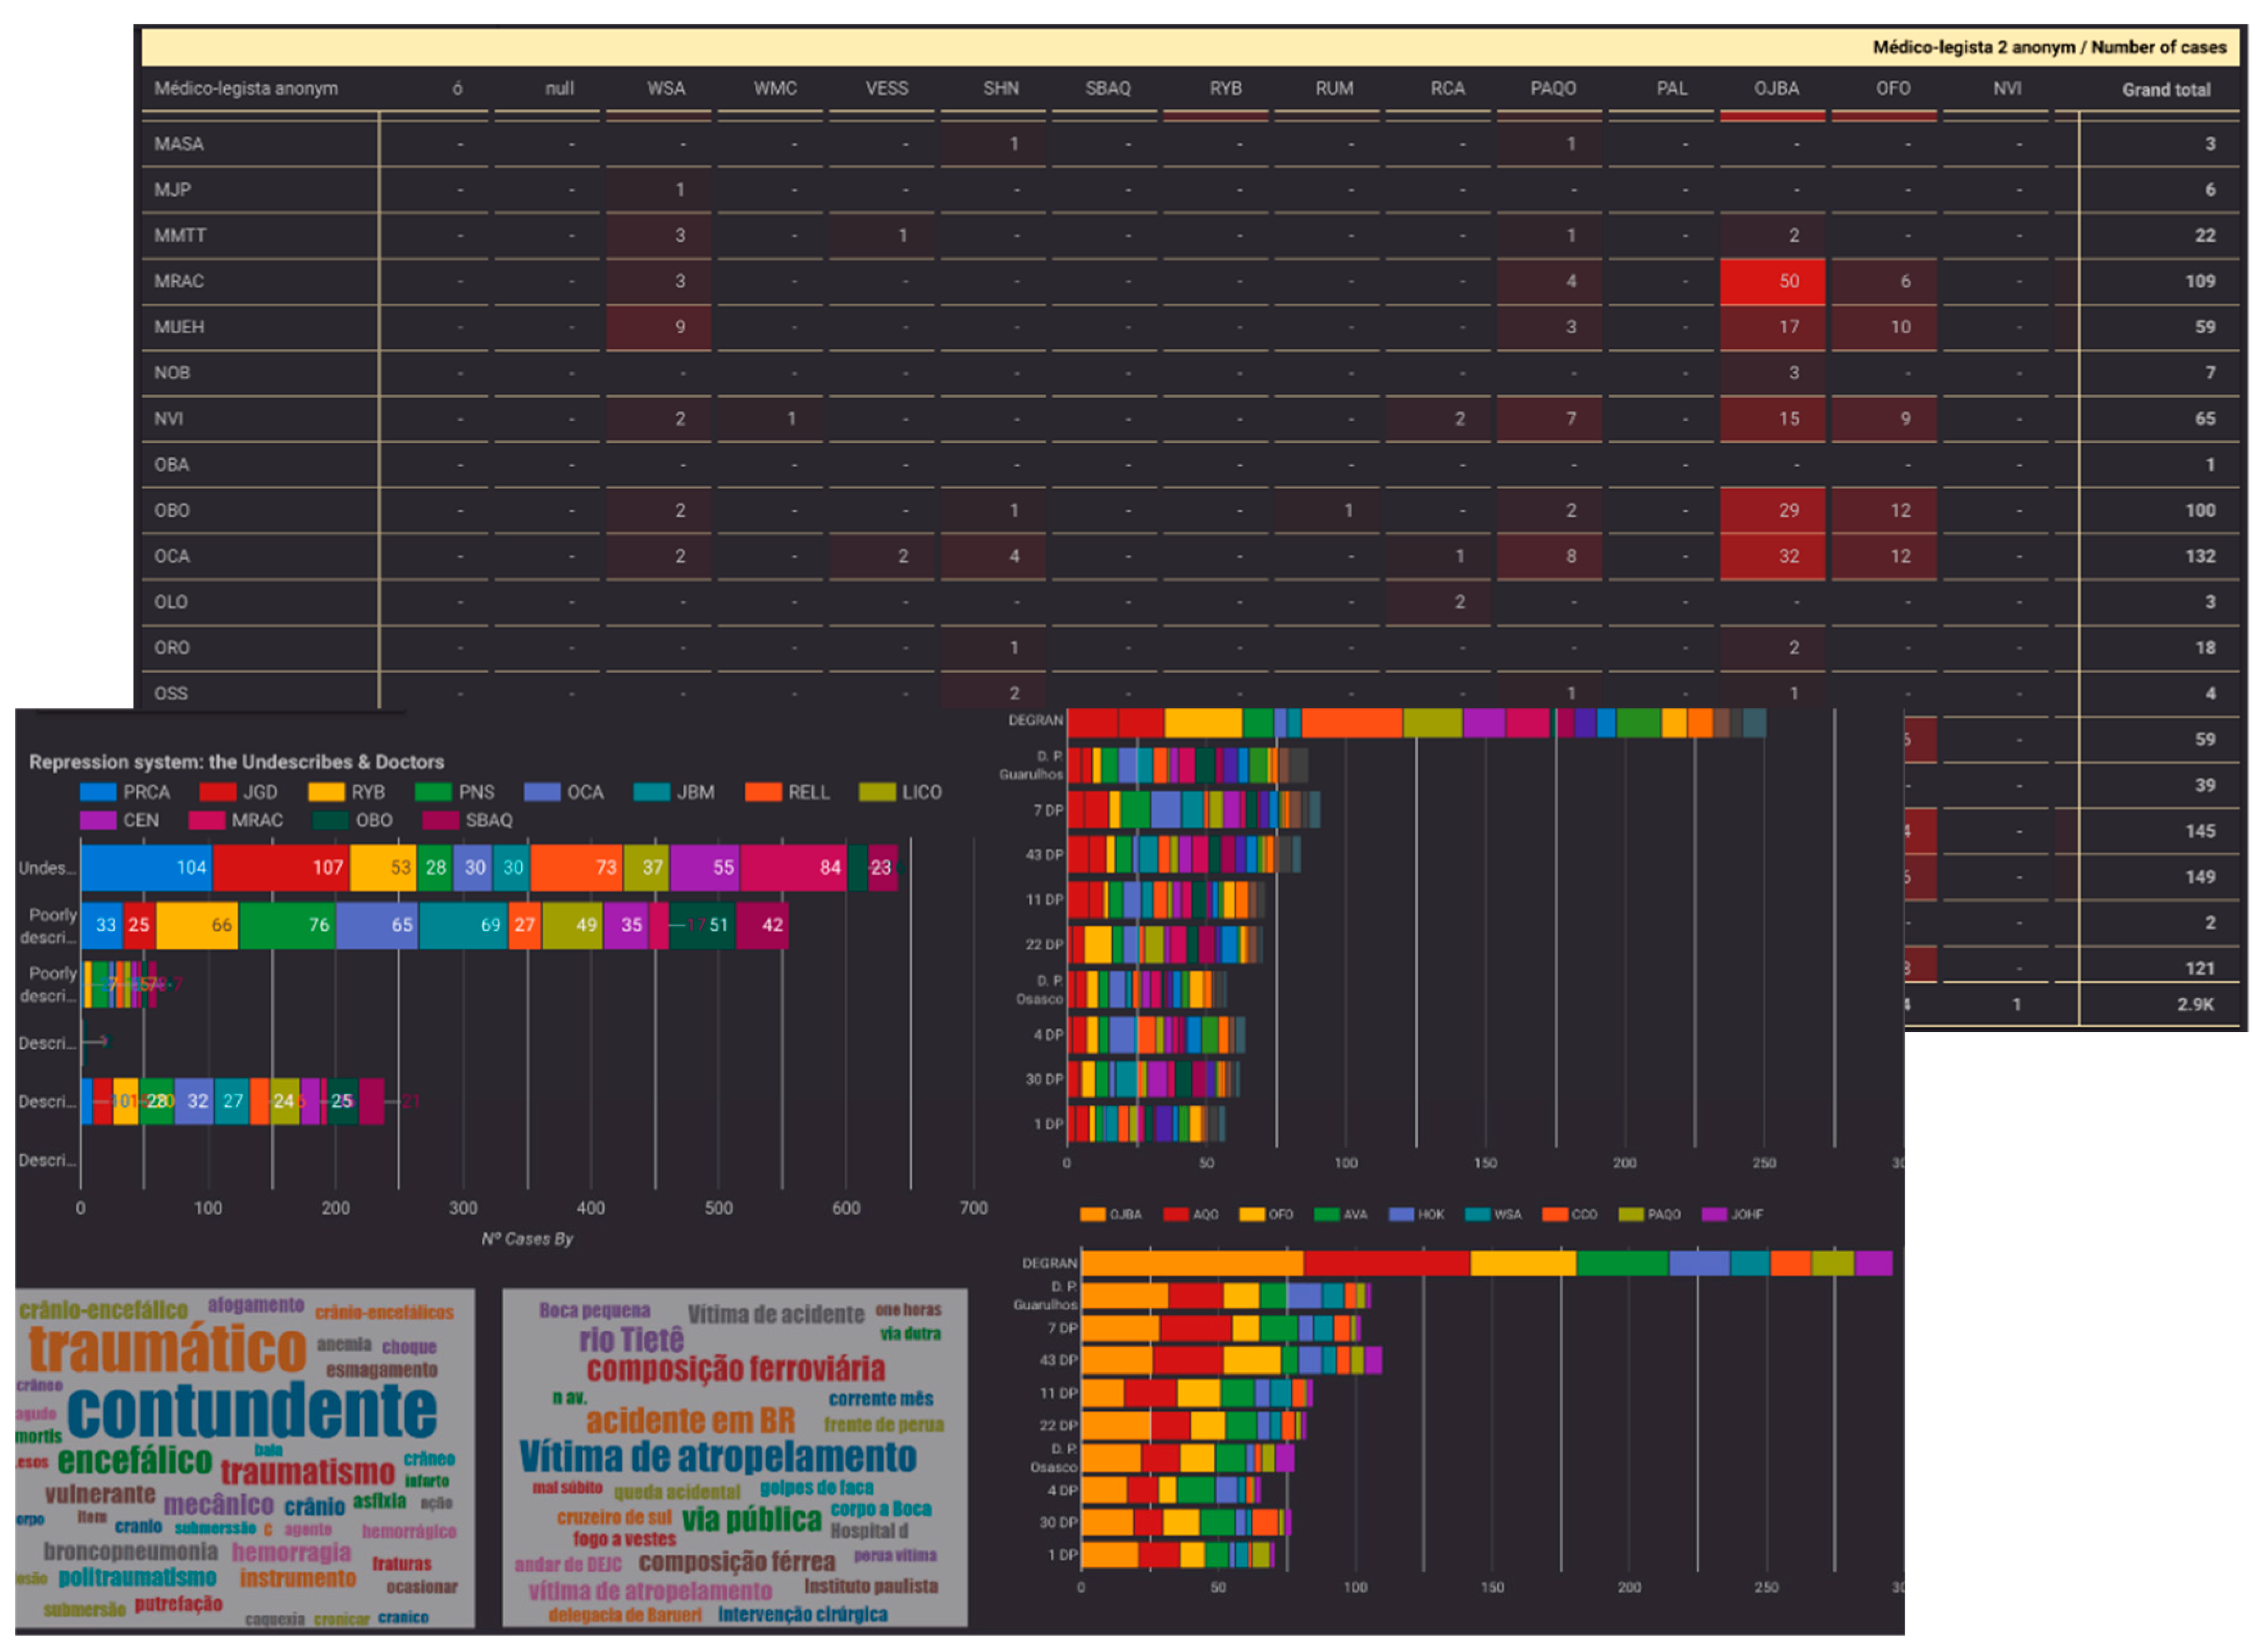The width and height of the screenshot is (2267, 1652).
Task: Select the MRAC row label
Action: click(179, 281)
